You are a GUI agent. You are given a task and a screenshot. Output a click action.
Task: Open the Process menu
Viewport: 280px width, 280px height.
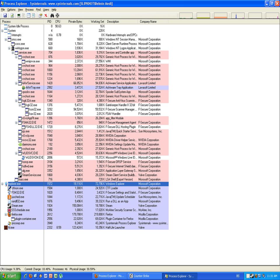click(29, 10)
